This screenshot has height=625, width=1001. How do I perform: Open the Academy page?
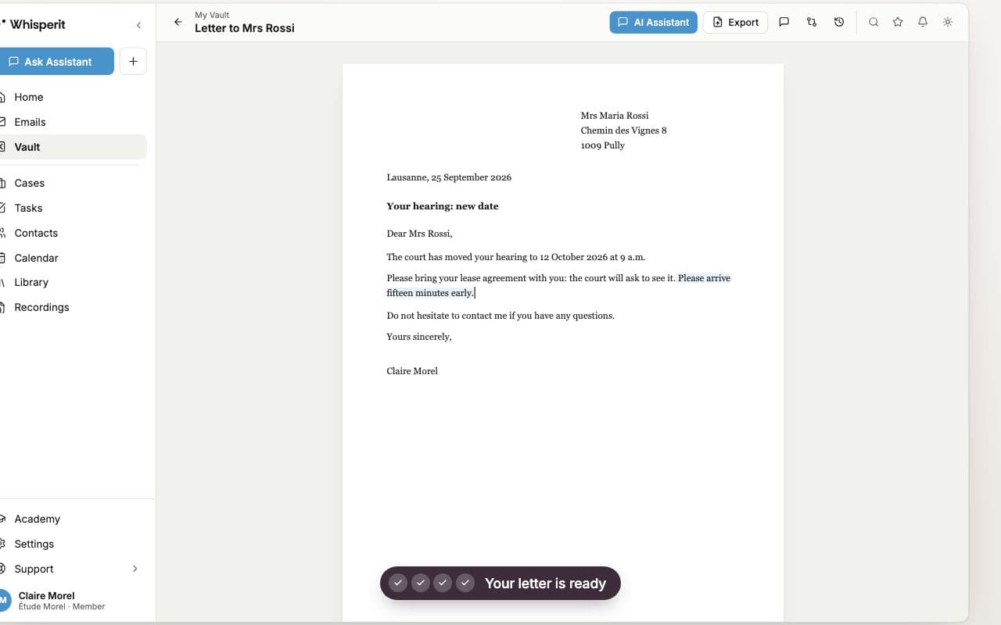tap(72, 519)
